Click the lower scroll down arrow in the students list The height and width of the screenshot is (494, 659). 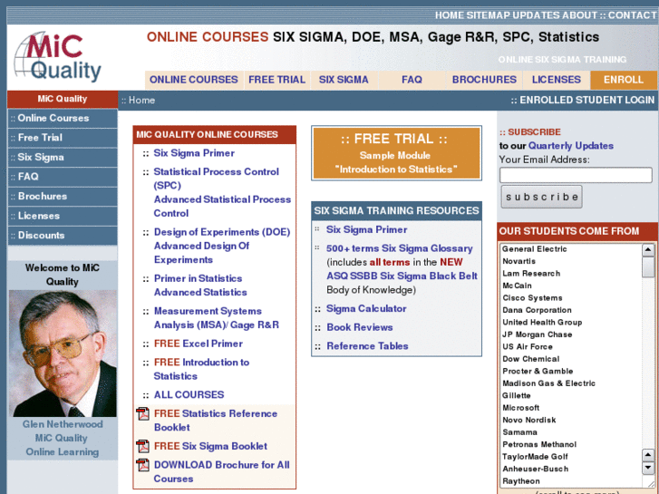(x=648, y=468)
